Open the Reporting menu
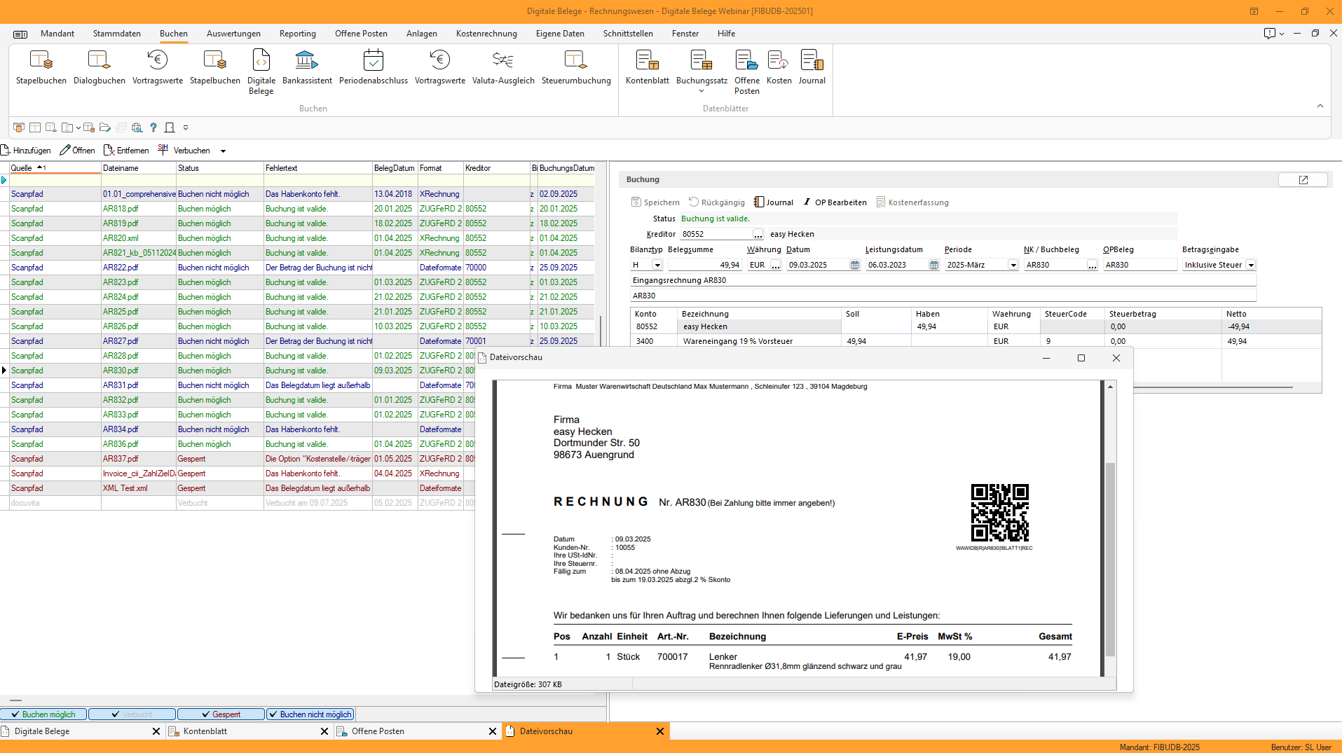The image size is (1342, 753). [297, 33]
